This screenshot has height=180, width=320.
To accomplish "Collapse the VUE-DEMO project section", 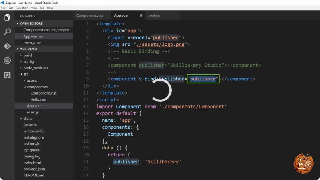I will pyautogui.click(x=44, y=49).
